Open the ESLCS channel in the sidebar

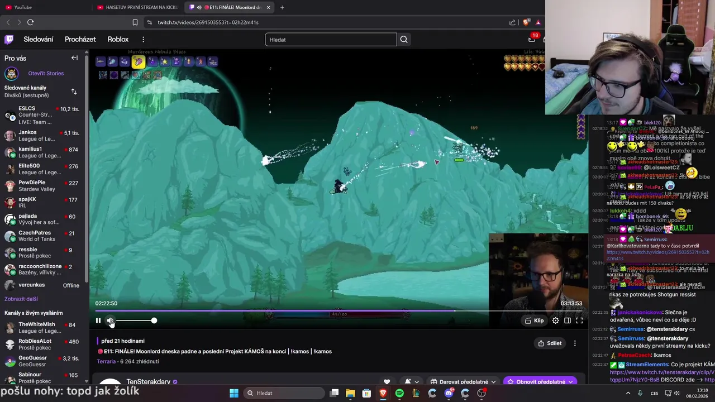coord(42,116)
